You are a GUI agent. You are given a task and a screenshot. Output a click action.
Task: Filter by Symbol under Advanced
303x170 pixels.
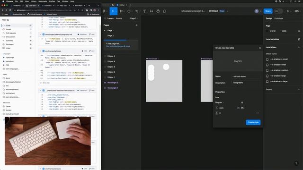click(x=9, y=110)
